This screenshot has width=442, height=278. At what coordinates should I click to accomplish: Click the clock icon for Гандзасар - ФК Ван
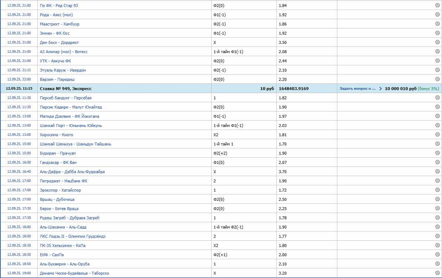(x=437, y=162)
